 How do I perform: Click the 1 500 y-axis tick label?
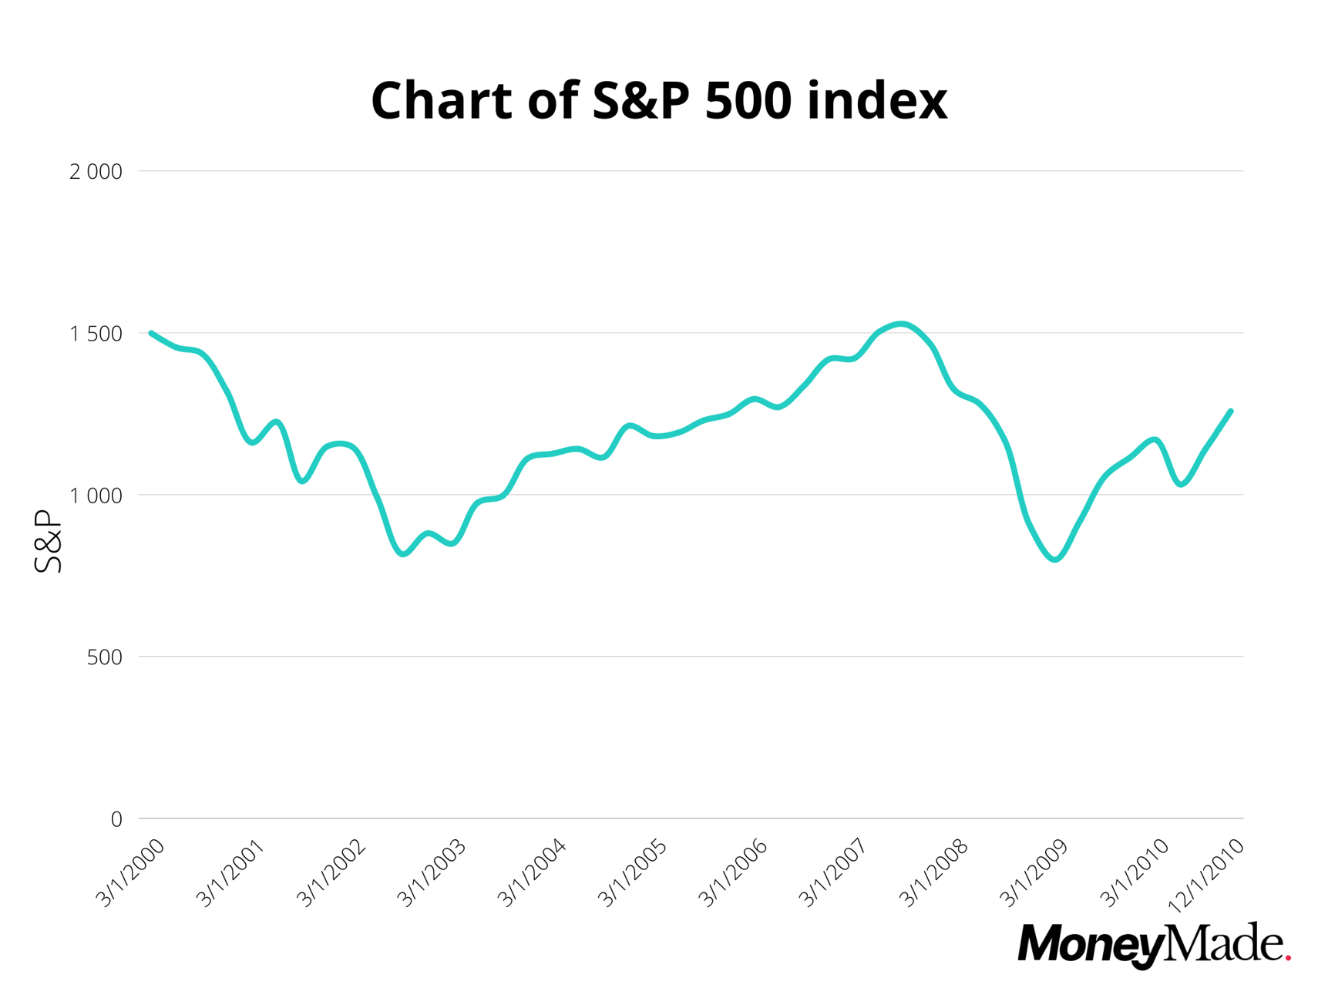pyautogui.click(x=96, y=334)
